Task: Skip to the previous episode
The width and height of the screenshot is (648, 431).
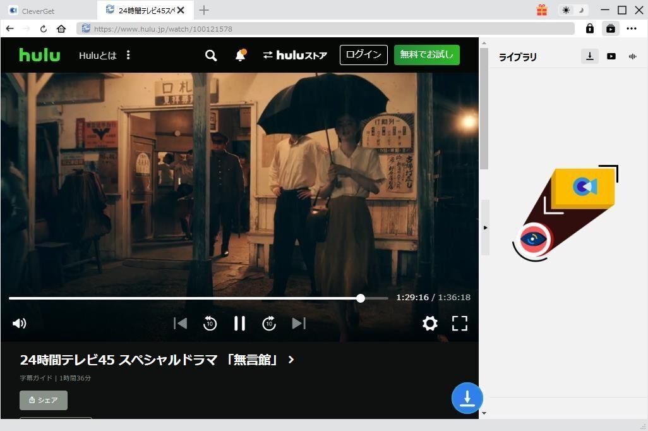Action: (180, 324)
